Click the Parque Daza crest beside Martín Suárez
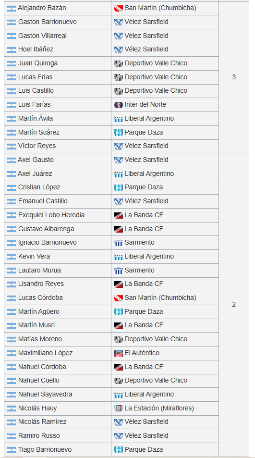The height and width of the screenshot is (458, 255). click(x=119, y=133)
